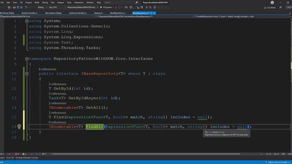The image size is (292, 164).
Task: Click the GetAll method name on line 14
Action: (93, 108)
